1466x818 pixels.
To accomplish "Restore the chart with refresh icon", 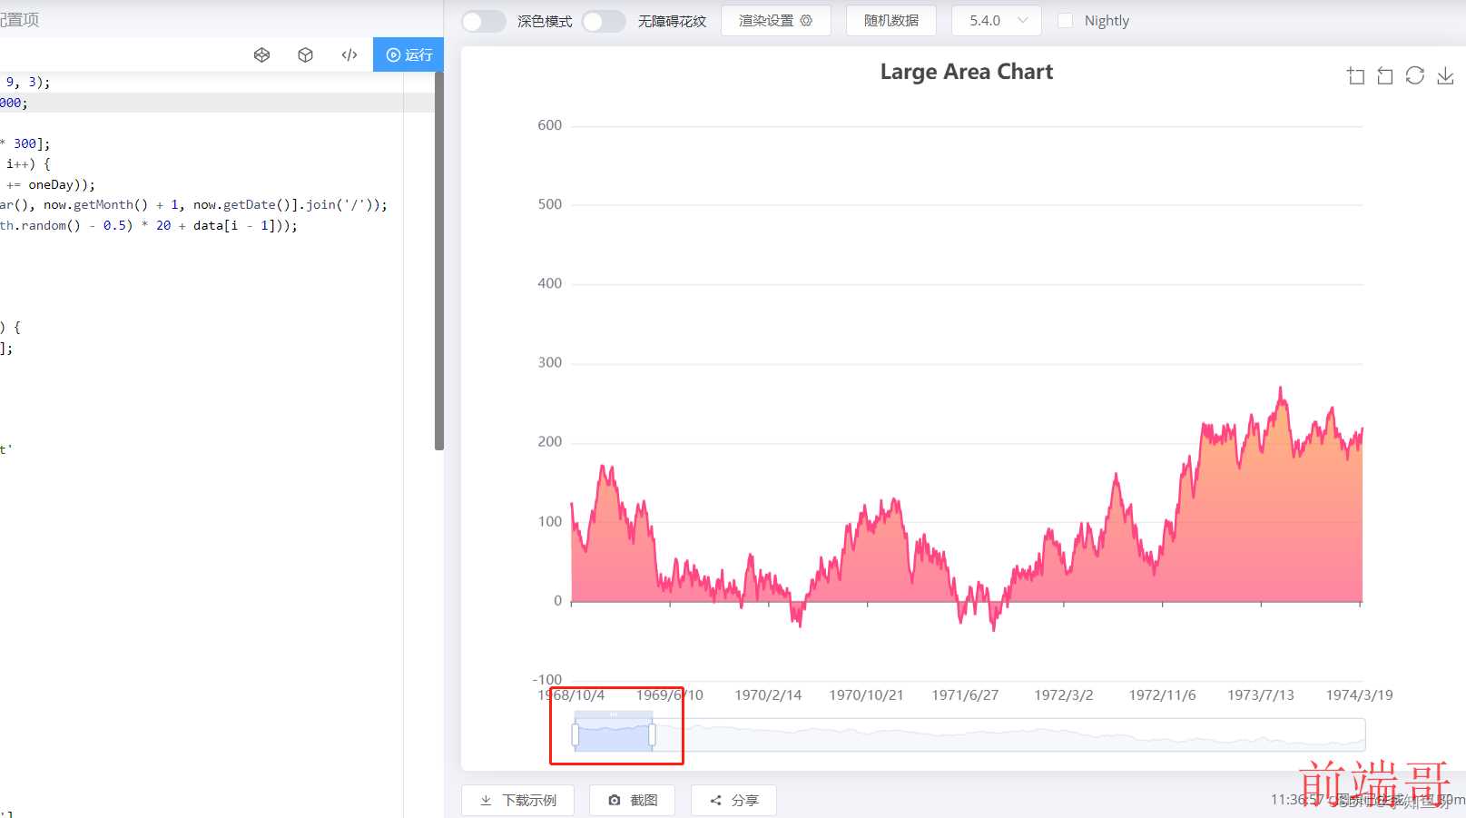I will (x=1415, y=75).
